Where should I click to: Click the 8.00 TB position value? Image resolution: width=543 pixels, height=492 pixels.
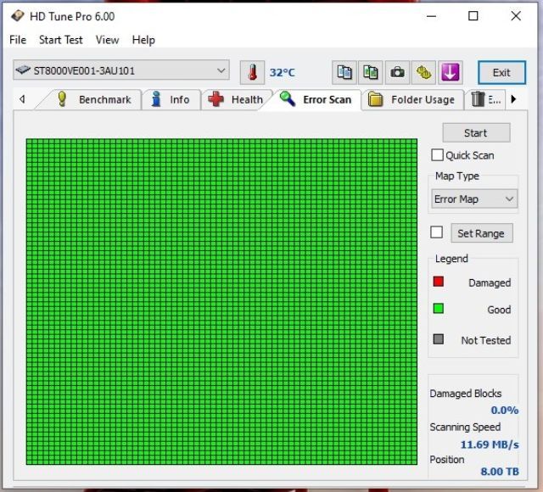pos(500,472)
